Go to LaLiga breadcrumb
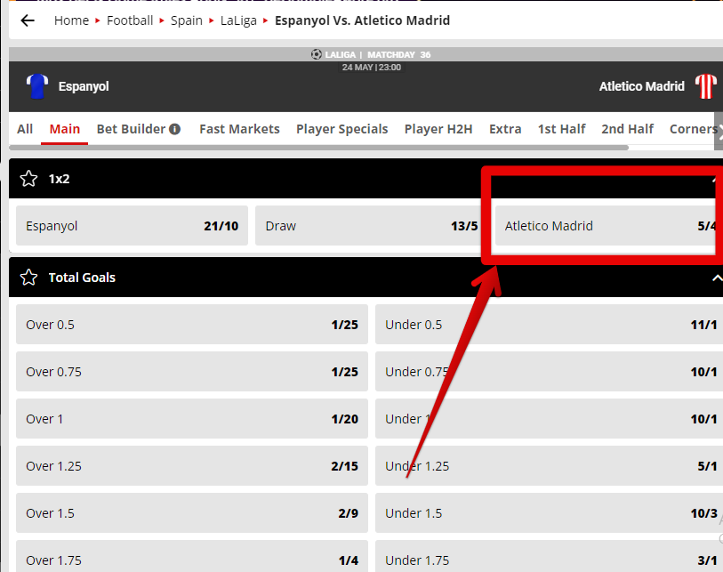 (x=238, y=20)
